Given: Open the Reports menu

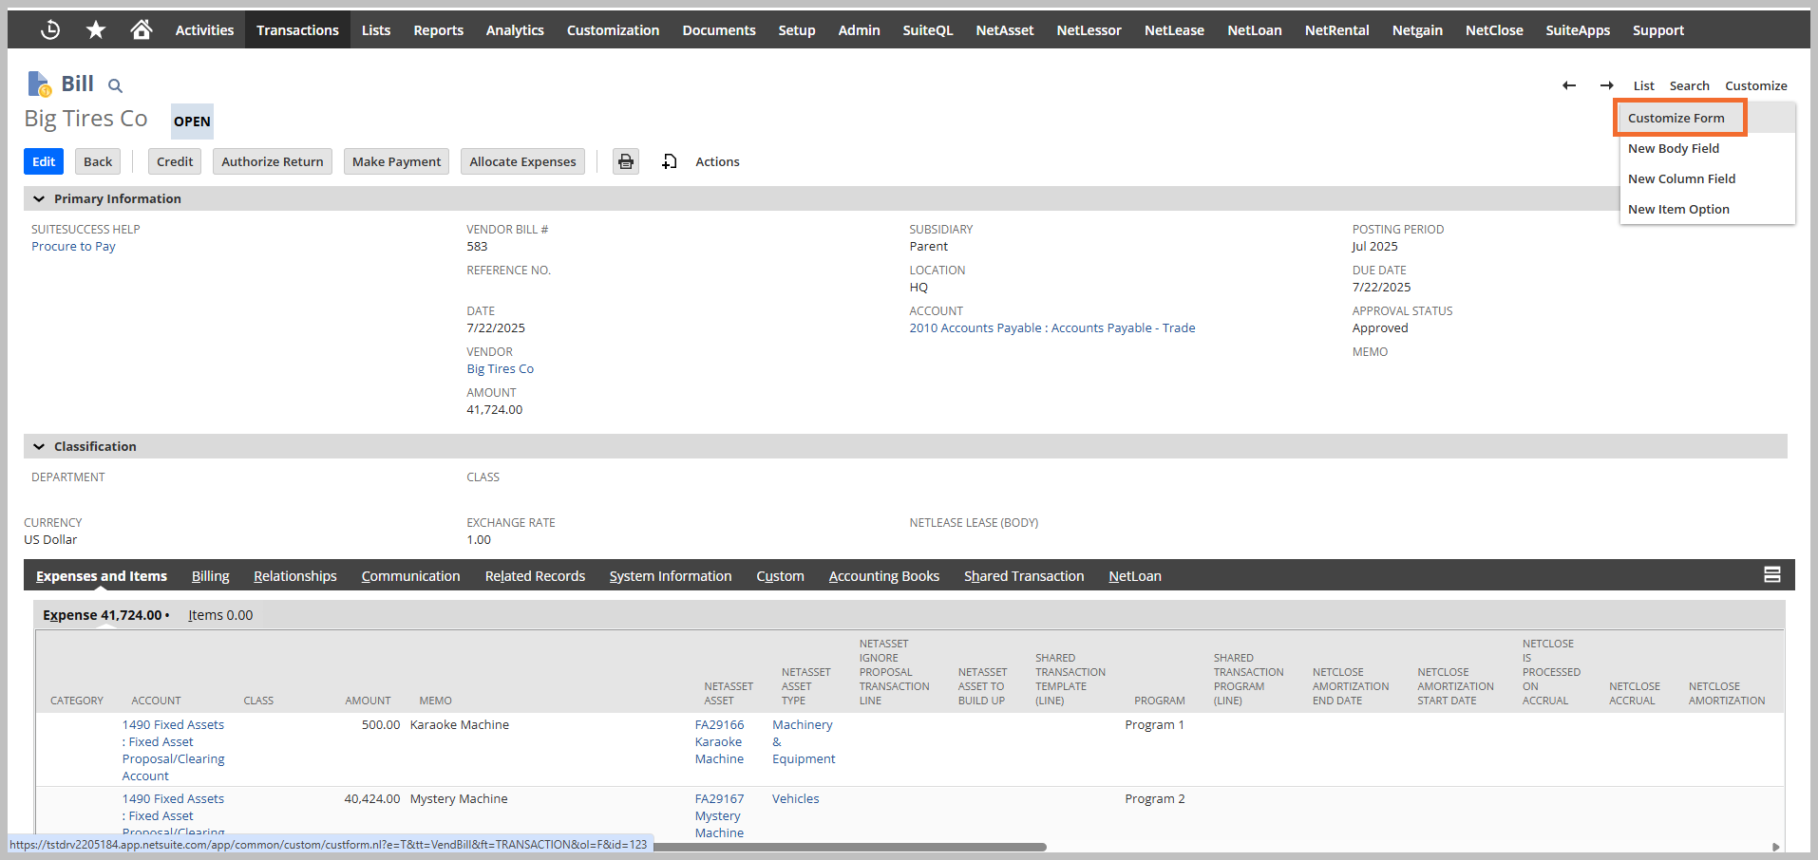Looking at the screenshot, I should pyautogui.click(x=439, y=30).
